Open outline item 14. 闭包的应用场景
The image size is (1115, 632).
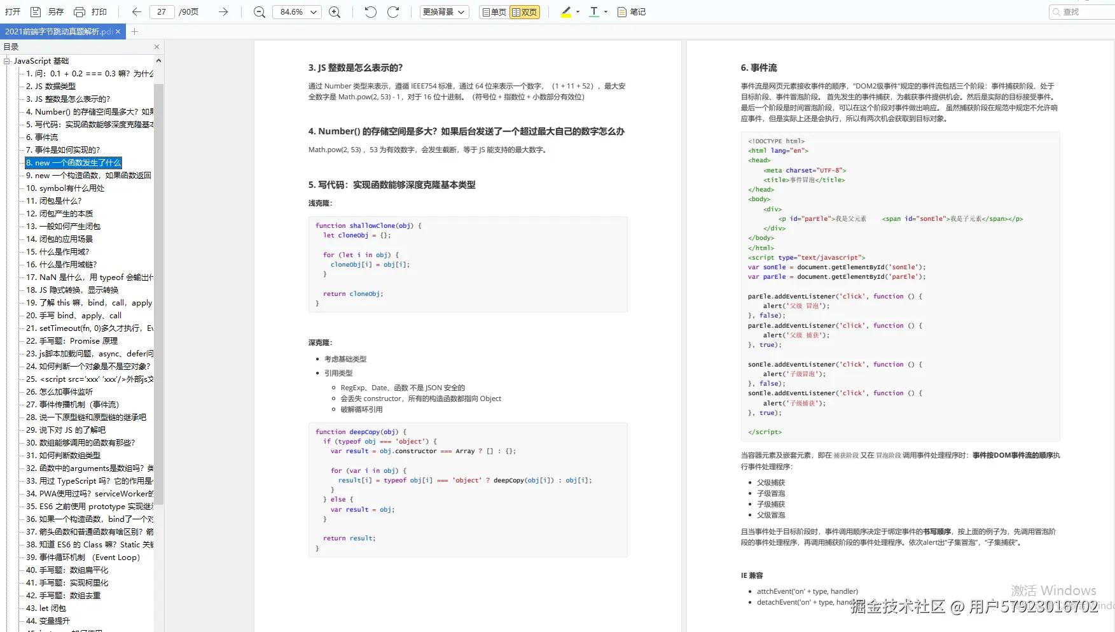pos(59,239)
